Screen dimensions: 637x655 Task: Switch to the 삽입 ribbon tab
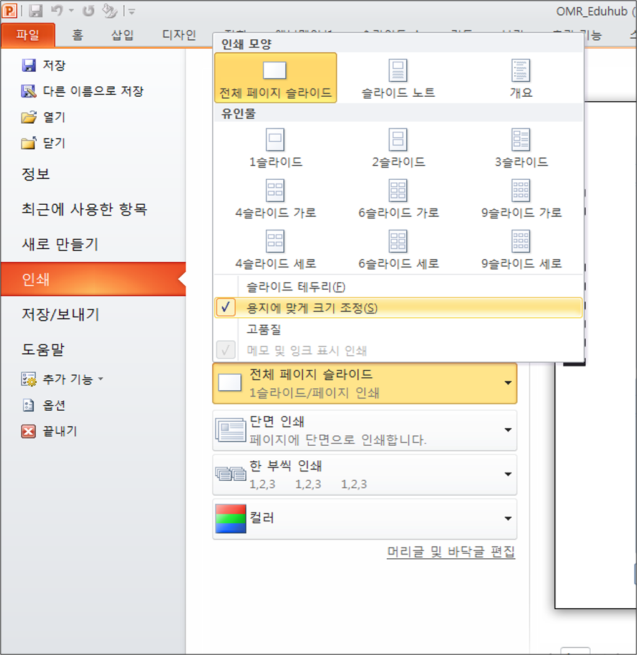tap(122, 35)
